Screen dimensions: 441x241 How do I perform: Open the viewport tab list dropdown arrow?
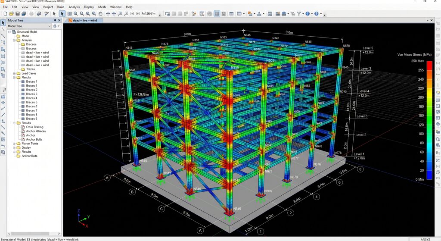(x=428, y=20)
